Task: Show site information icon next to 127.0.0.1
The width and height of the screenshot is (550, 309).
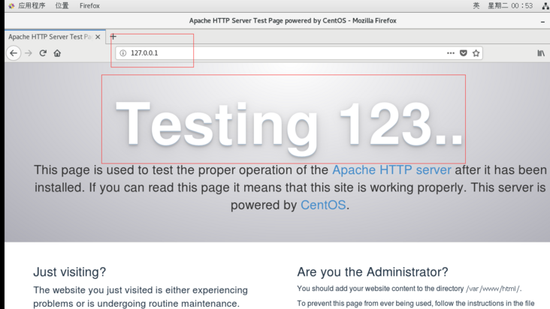Action: pos(122,53)
